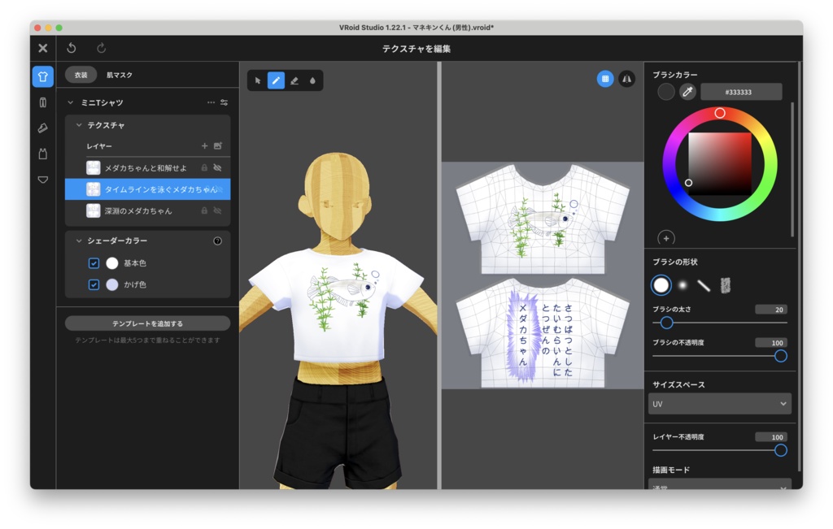Click the レイヤー不透明度 slider handle

[x=780, y=450]
